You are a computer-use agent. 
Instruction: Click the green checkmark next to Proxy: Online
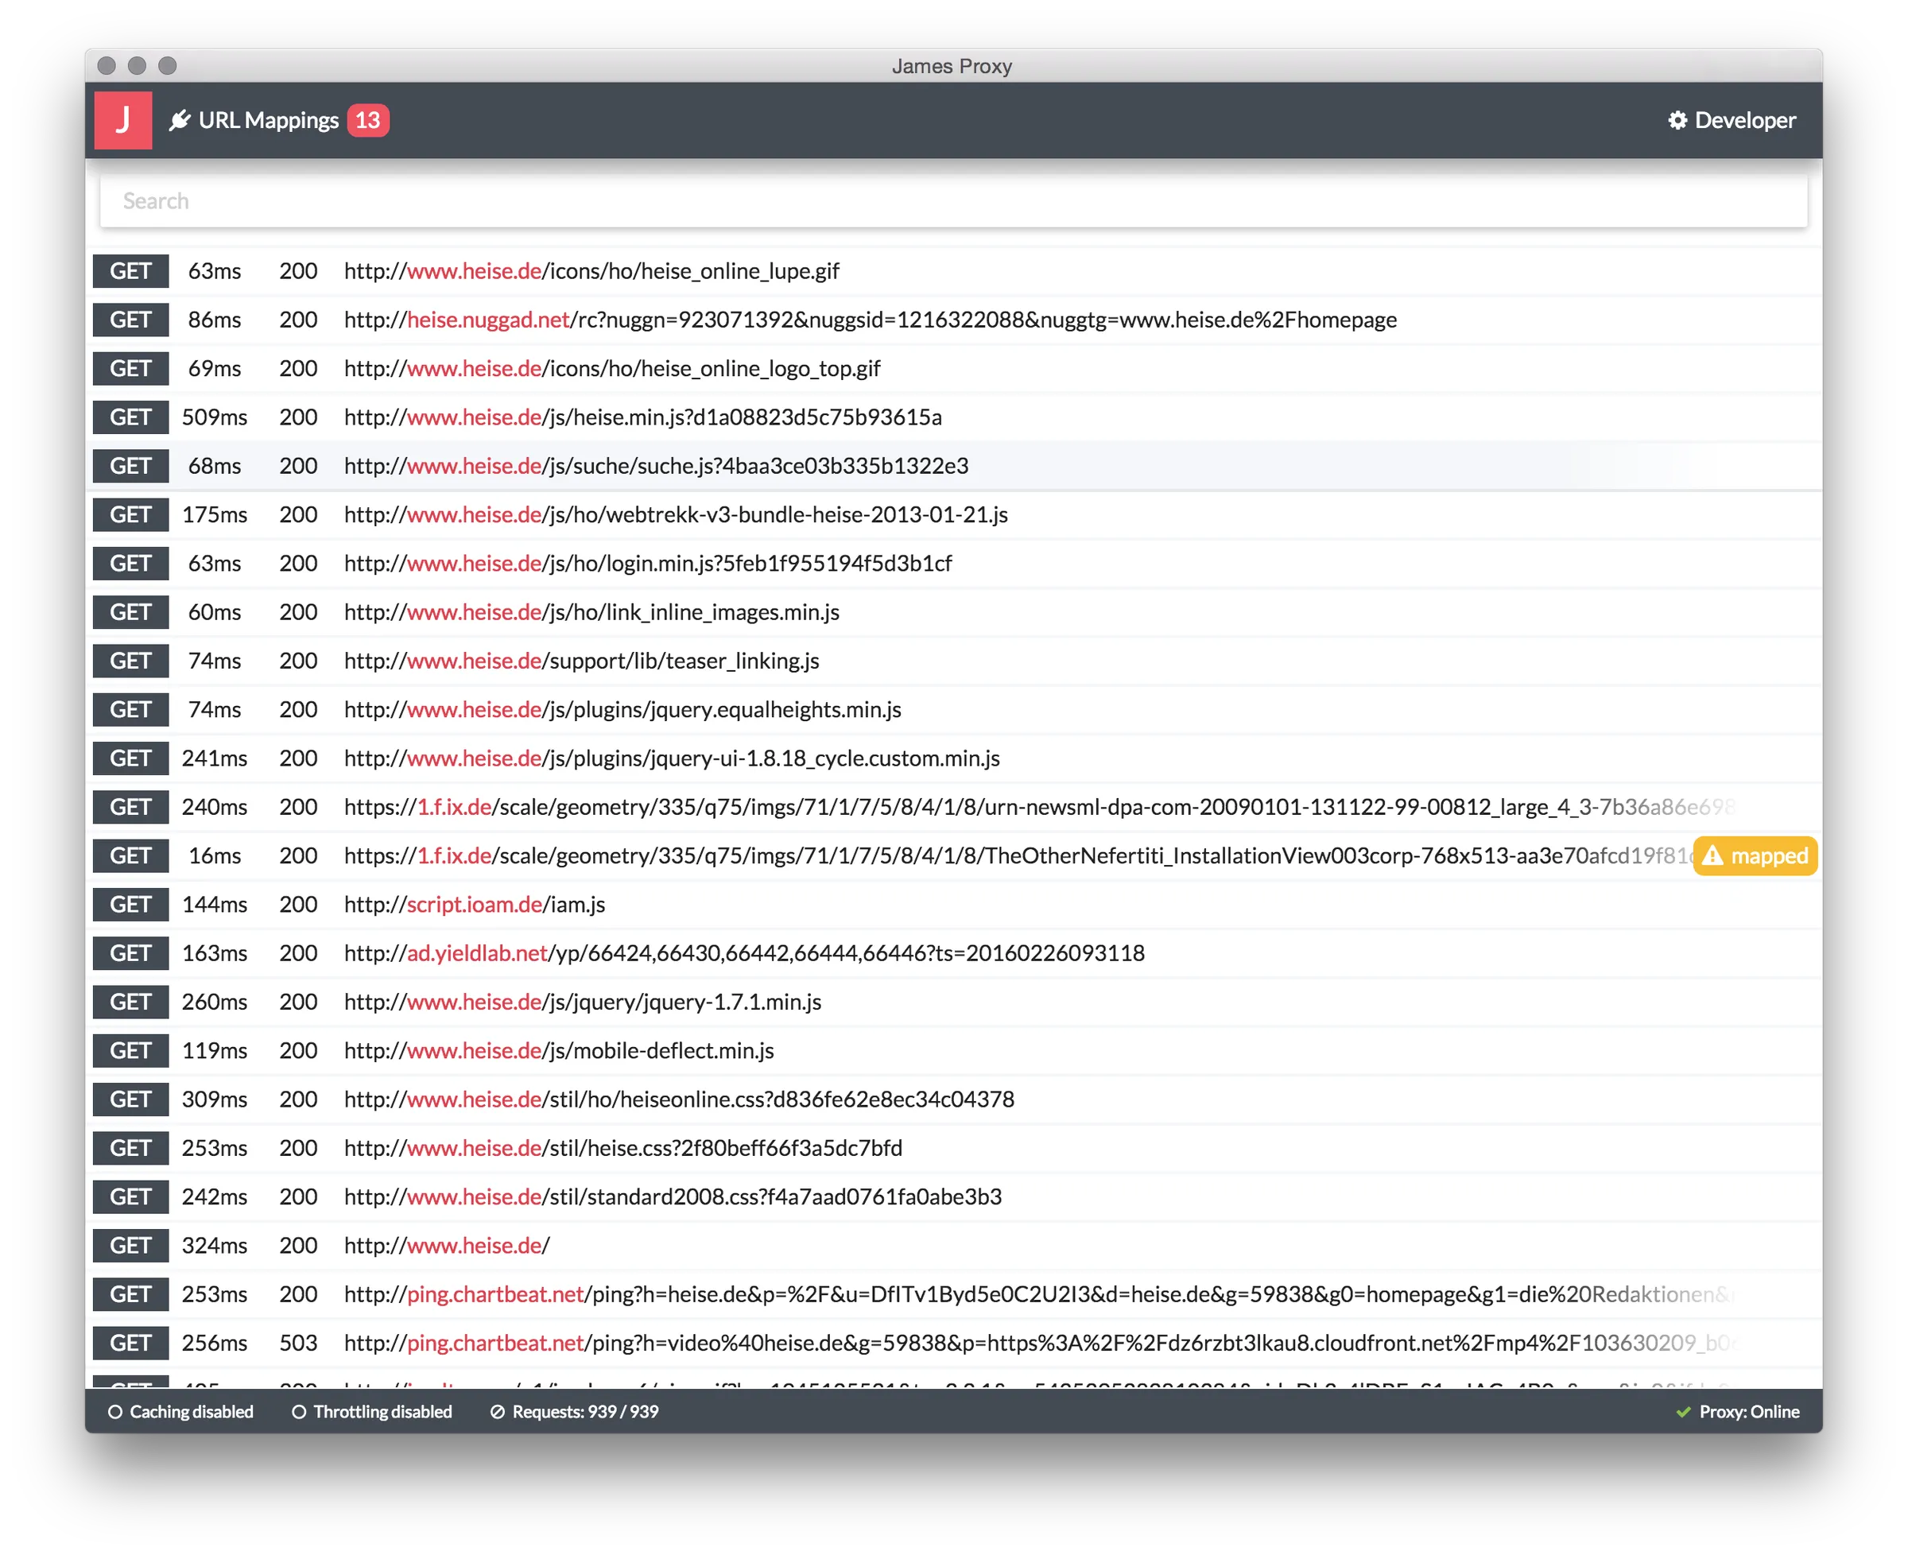pyautogui.click(x=1682, y=1412)
